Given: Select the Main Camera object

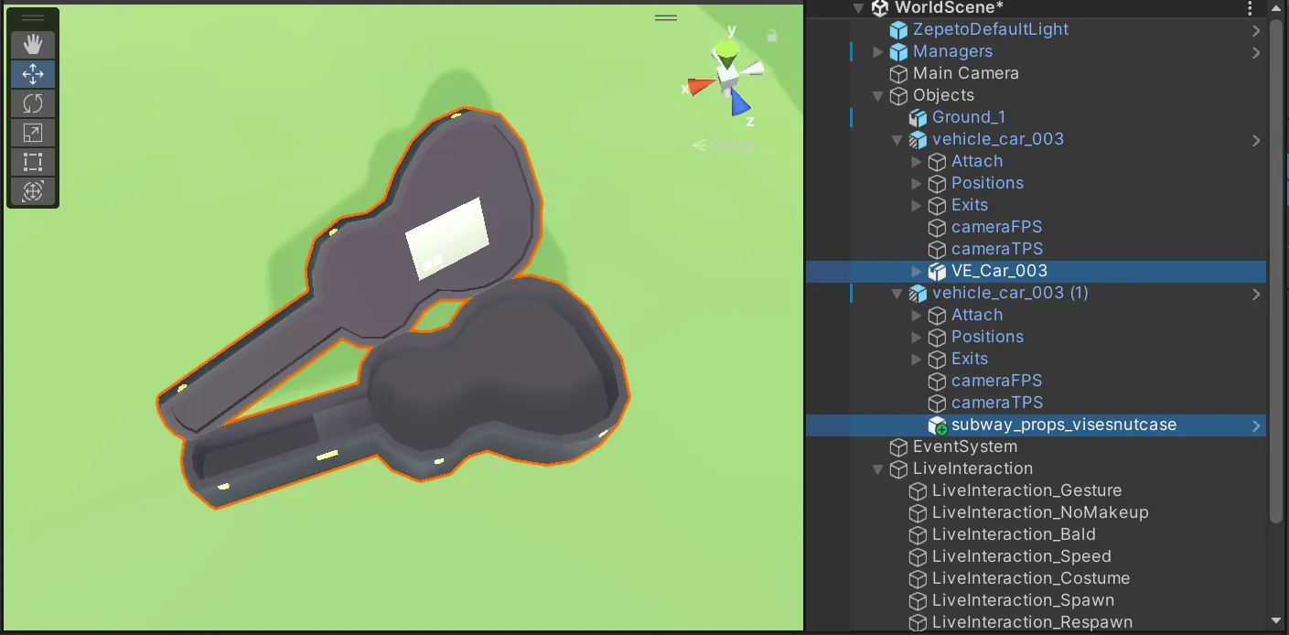Looking at the screenshot, I should pos(965,73).
